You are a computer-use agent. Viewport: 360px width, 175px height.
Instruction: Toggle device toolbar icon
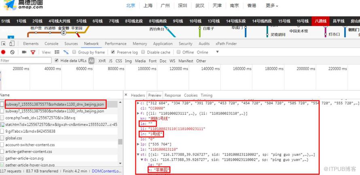(x=12, y=44)
